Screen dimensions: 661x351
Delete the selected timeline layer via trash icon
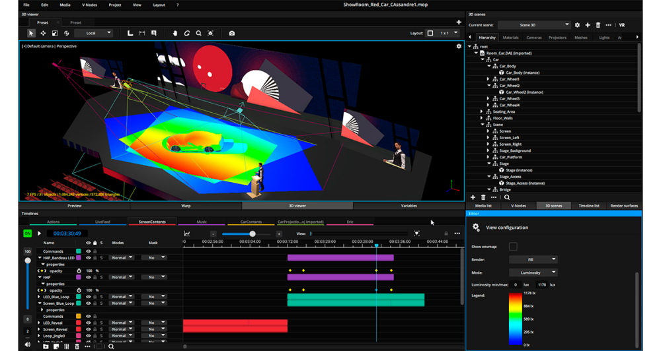(x=77, y=346)
